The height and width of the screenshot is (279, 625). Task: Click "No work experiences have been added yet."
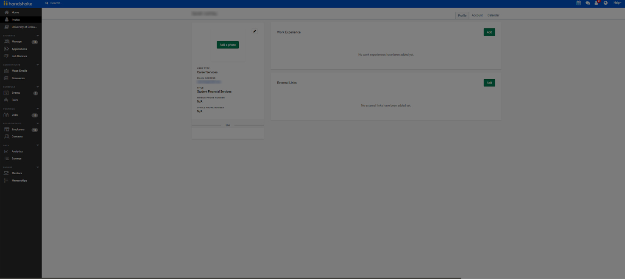point(386,55)
